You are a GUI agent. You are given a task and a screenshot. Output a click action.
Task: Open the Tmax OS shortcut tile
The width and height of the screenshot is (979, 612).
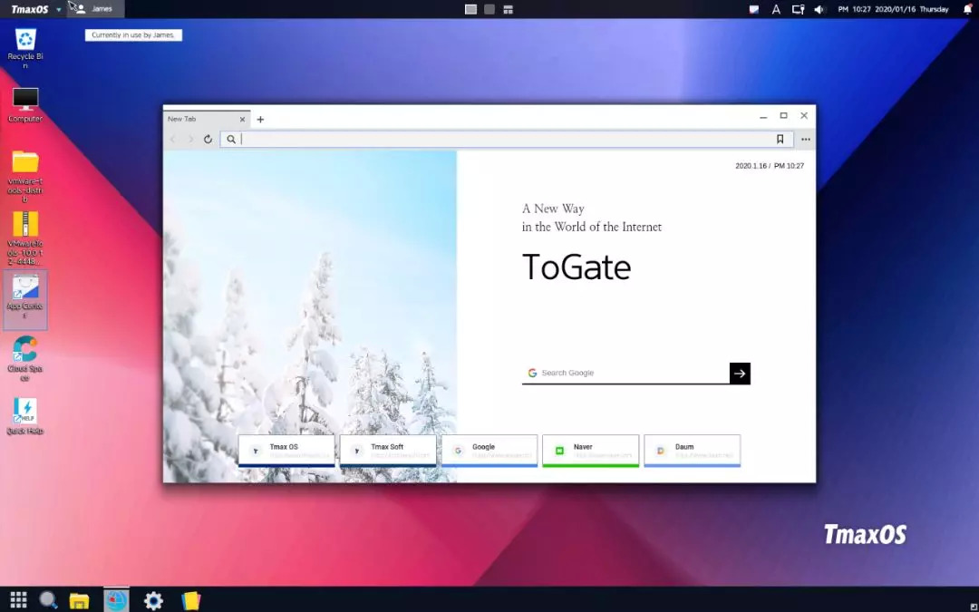pos(286,450)
